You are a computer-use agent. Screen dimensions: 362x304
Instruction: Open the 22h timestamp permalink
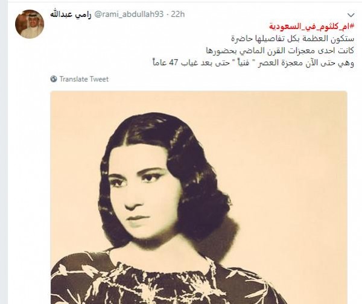(x=178, y=14)
